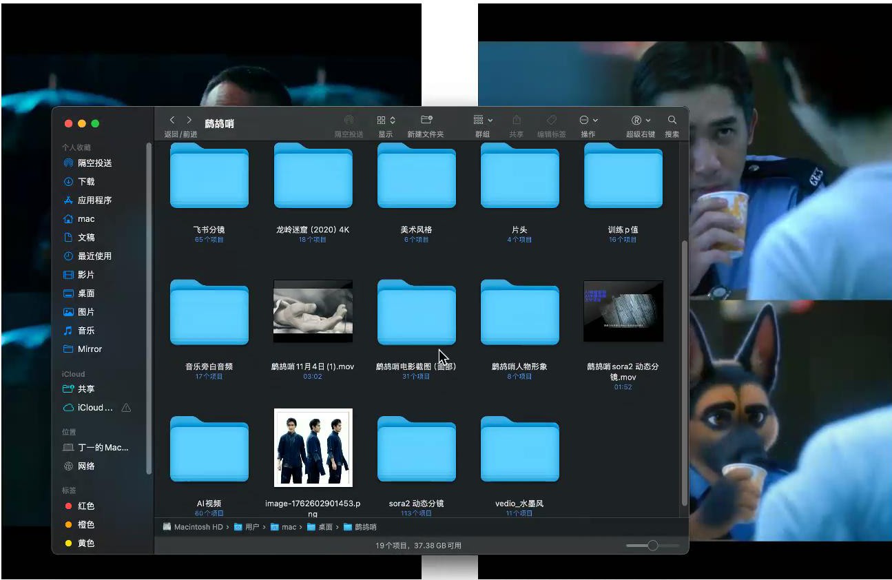Screen dimensions: 892x580
Task: Click 用户 in the path bar
Action: [x=247, y=527]
